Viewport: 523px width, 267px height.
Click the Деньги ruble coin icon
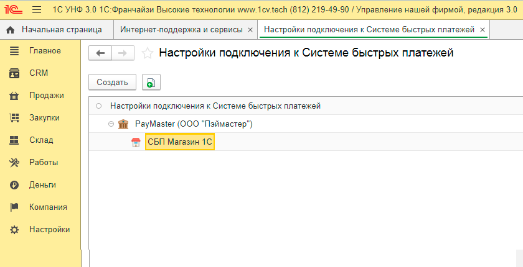point(14,185)
